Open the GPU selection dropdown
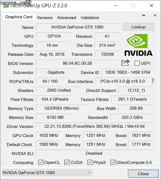Image resolution: width=161 pixels, height=180 pixels. click(47, 172)
